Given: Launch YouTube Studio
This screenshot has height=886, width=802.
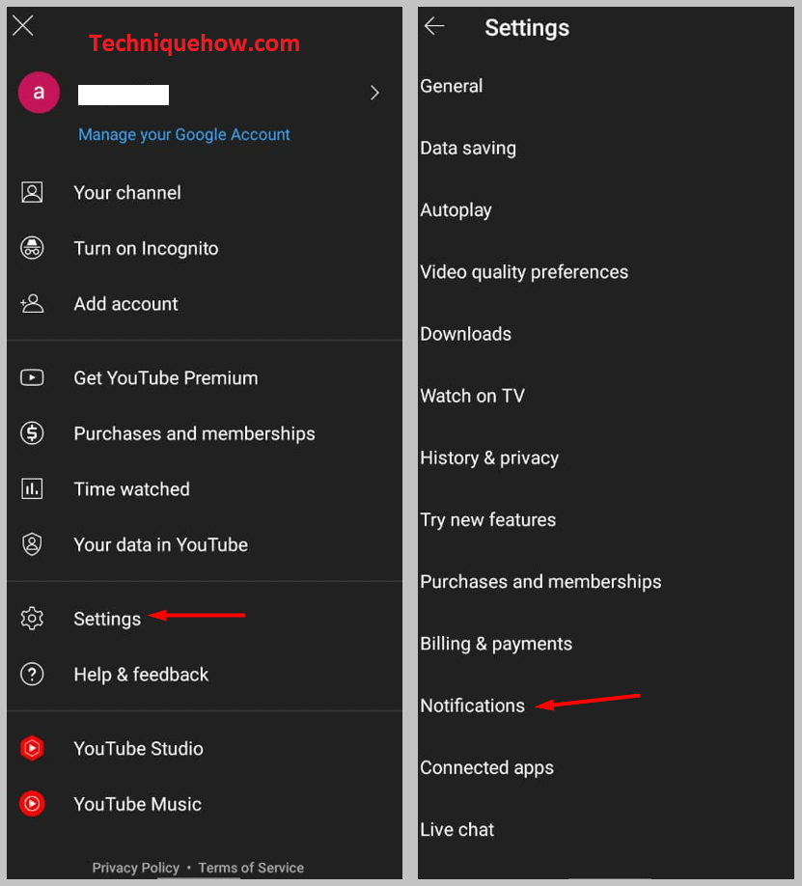Looking at the screenshot, I should [138, 749].
